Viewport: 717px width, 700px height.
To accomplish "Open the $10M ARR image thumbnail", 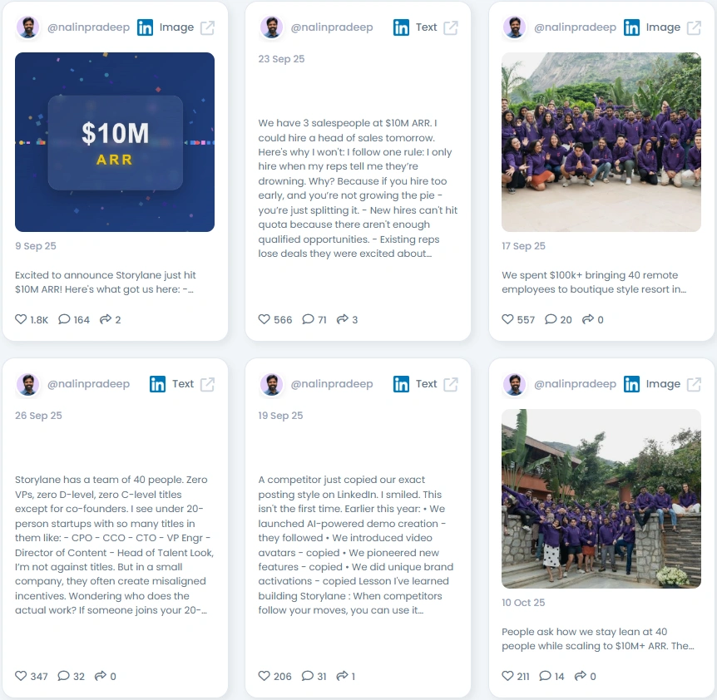I will pyautogui.click(x=115, y=142).
